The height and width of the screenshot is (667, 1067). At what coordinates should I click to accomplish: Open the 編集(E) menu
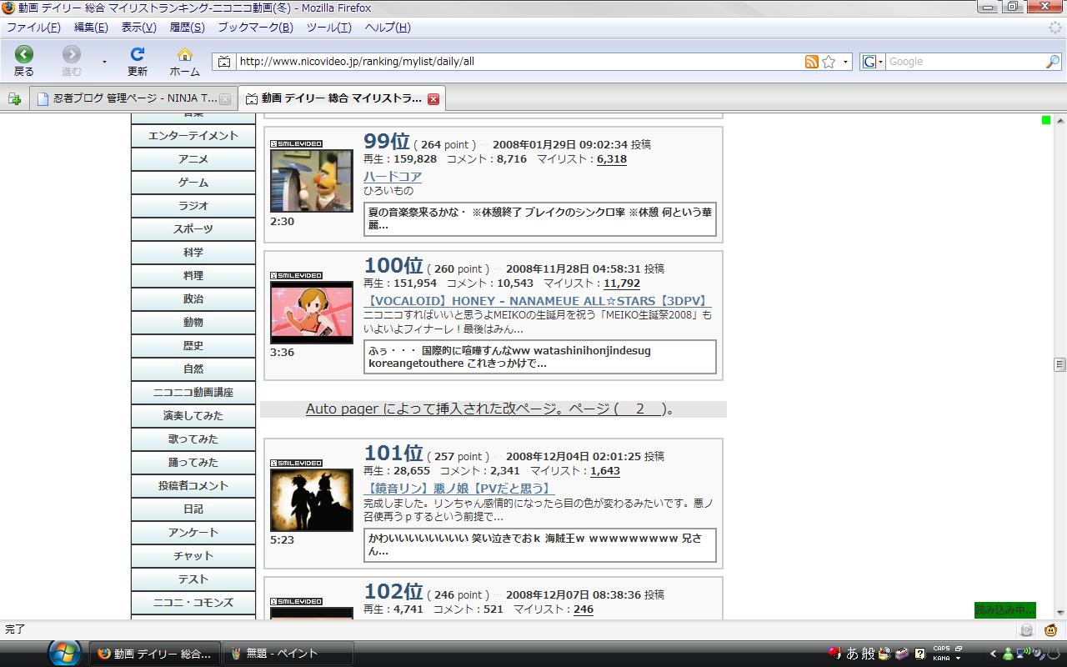[x=91, y=28]
